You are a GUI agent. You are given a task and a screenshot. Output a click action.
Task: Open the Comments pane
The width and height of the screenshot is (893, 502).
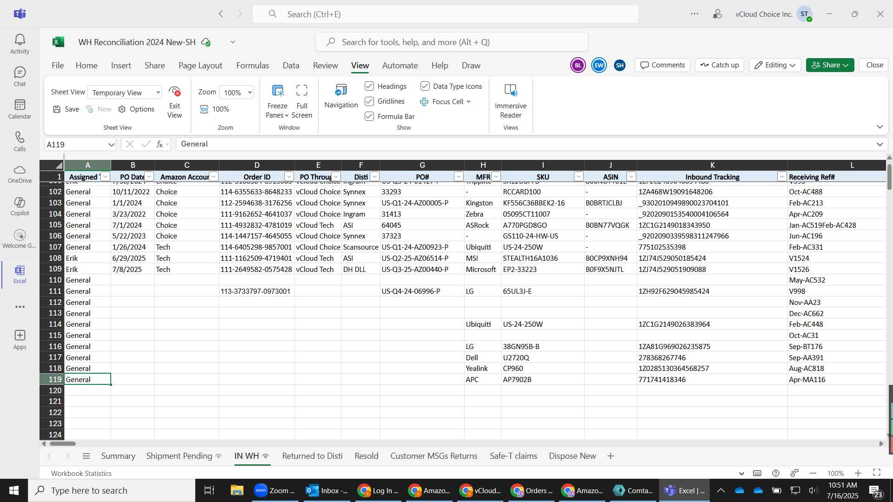pyautogui.click(x=662, y=65)
